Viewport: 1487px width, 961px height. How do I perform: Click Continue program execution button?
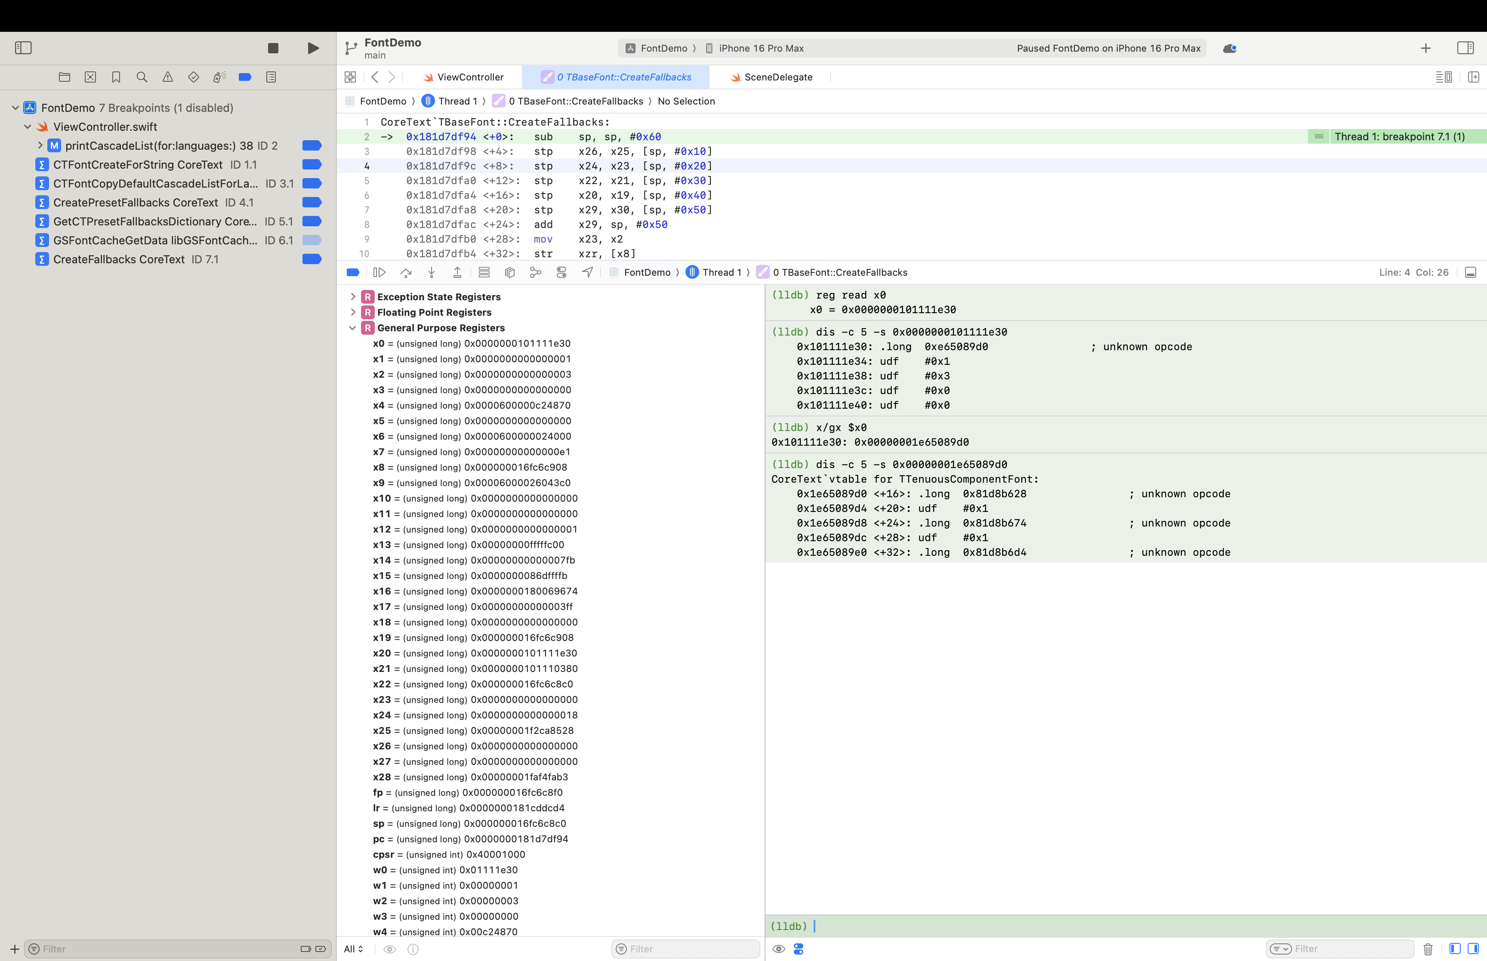click(x=379, y=272)
